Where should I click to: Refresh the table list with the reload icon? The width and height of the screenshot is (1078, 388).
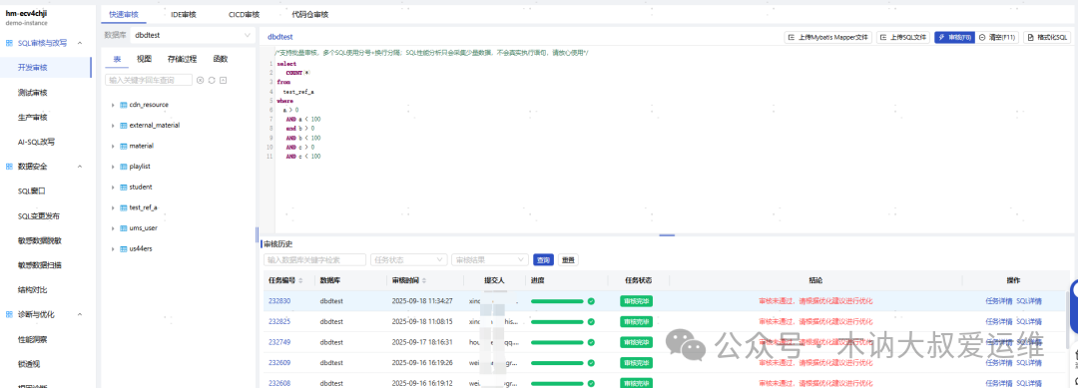pos(212,81)
